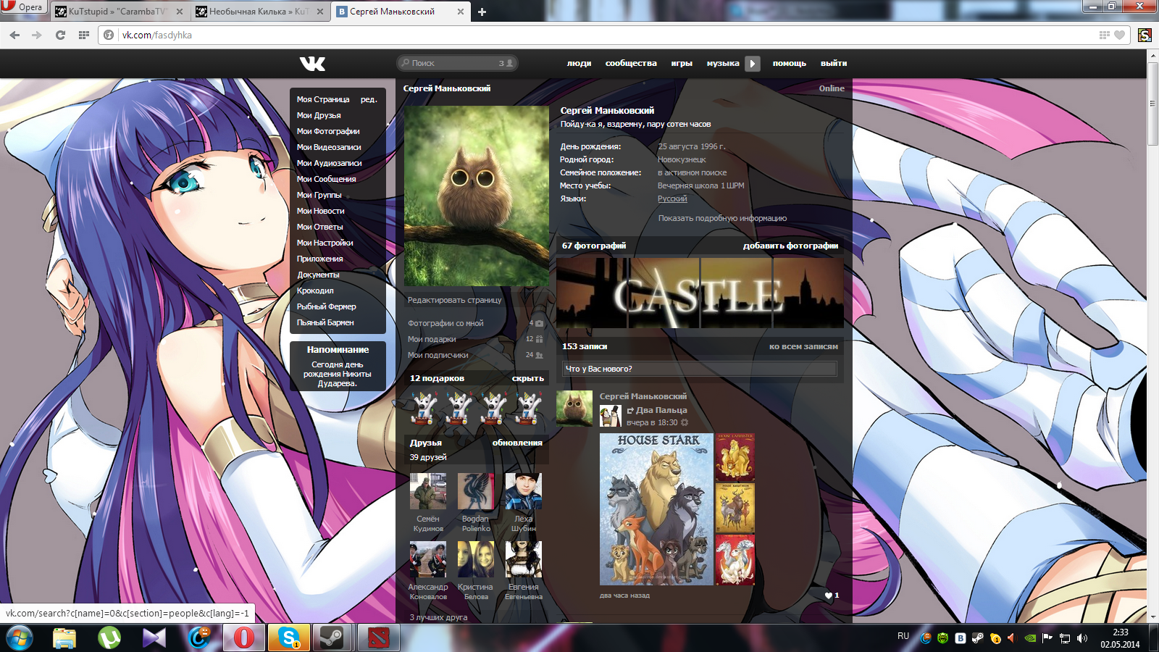The width and height of the screenshot is (1159, 652).
Task: Open Мои Аудиозаписи in the sidebar
Action: [x=330, y=163]
